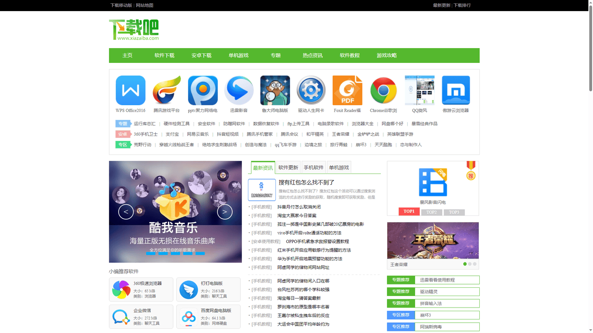Click the 安卓 pink tag label
This screenshot has width=593, height=333.
pos(123,134)
